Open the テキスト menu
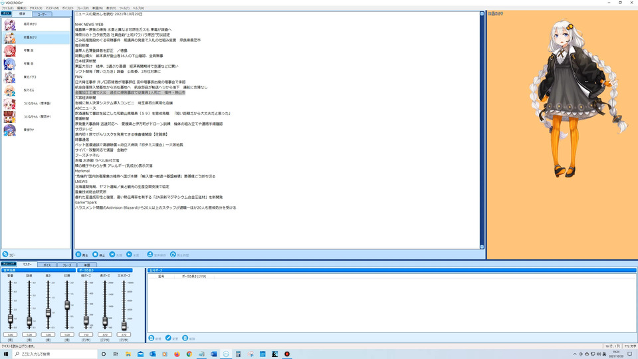 pos(36,8)
